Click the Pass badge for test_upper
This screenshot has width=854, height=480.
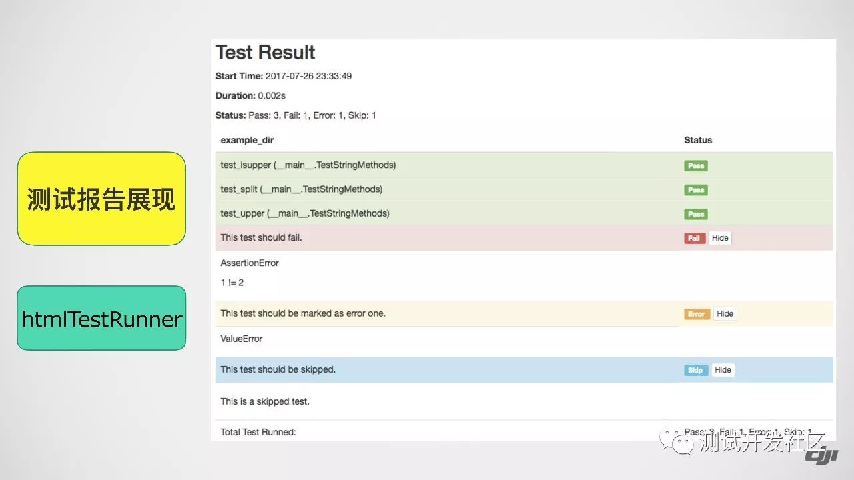pyautogui.click(x=695, y=214)
